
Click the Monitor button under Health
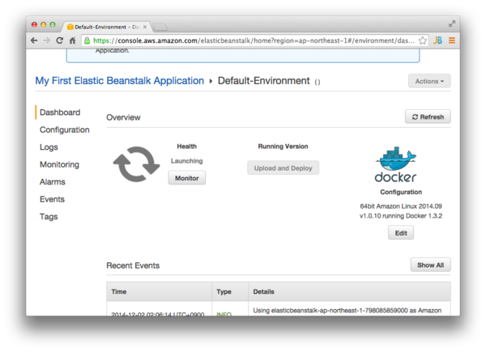tap(187, 178)
